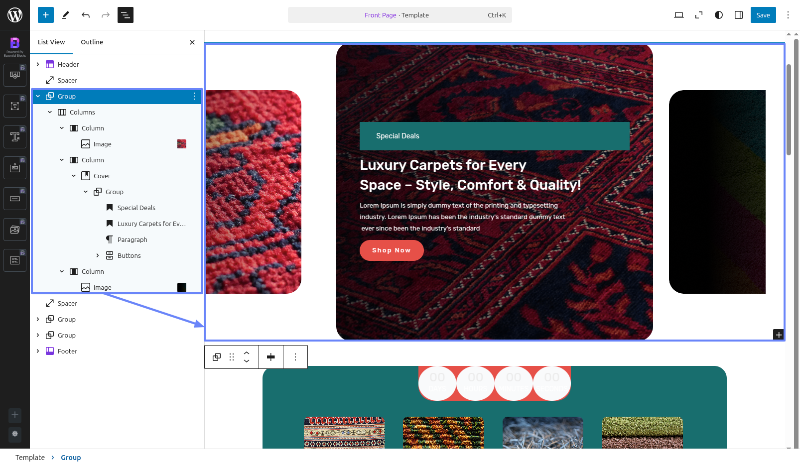Viewport: 800px width, 466px height.
Task: Open the Front Page Template command bar
Action: tap(400, 15)
